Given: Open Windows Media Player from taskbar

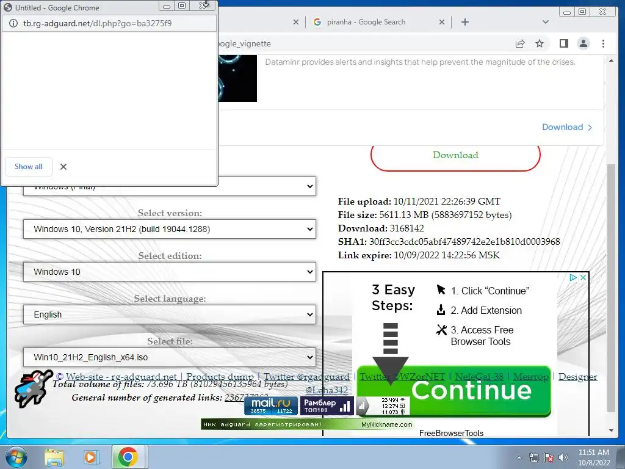Looking at the screenshot, I should [91, 457].
